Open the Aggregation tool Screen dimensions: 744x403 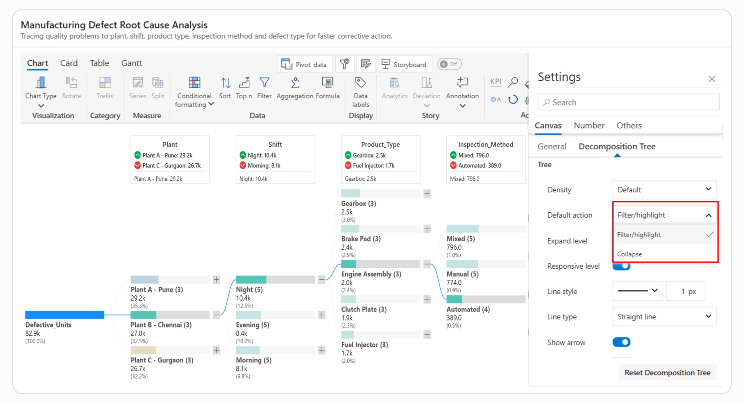pyautogui.click(x=295, y=83)
